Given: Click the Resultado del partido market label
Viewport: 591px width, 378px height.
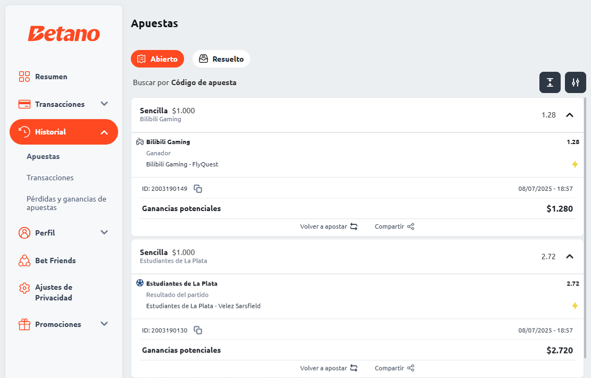Looking at the screenshot, I should [x=177, y=295].
